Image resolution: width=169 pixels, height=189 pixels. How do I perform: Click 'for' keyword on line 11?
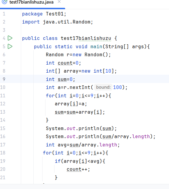(x=50, y=96)
